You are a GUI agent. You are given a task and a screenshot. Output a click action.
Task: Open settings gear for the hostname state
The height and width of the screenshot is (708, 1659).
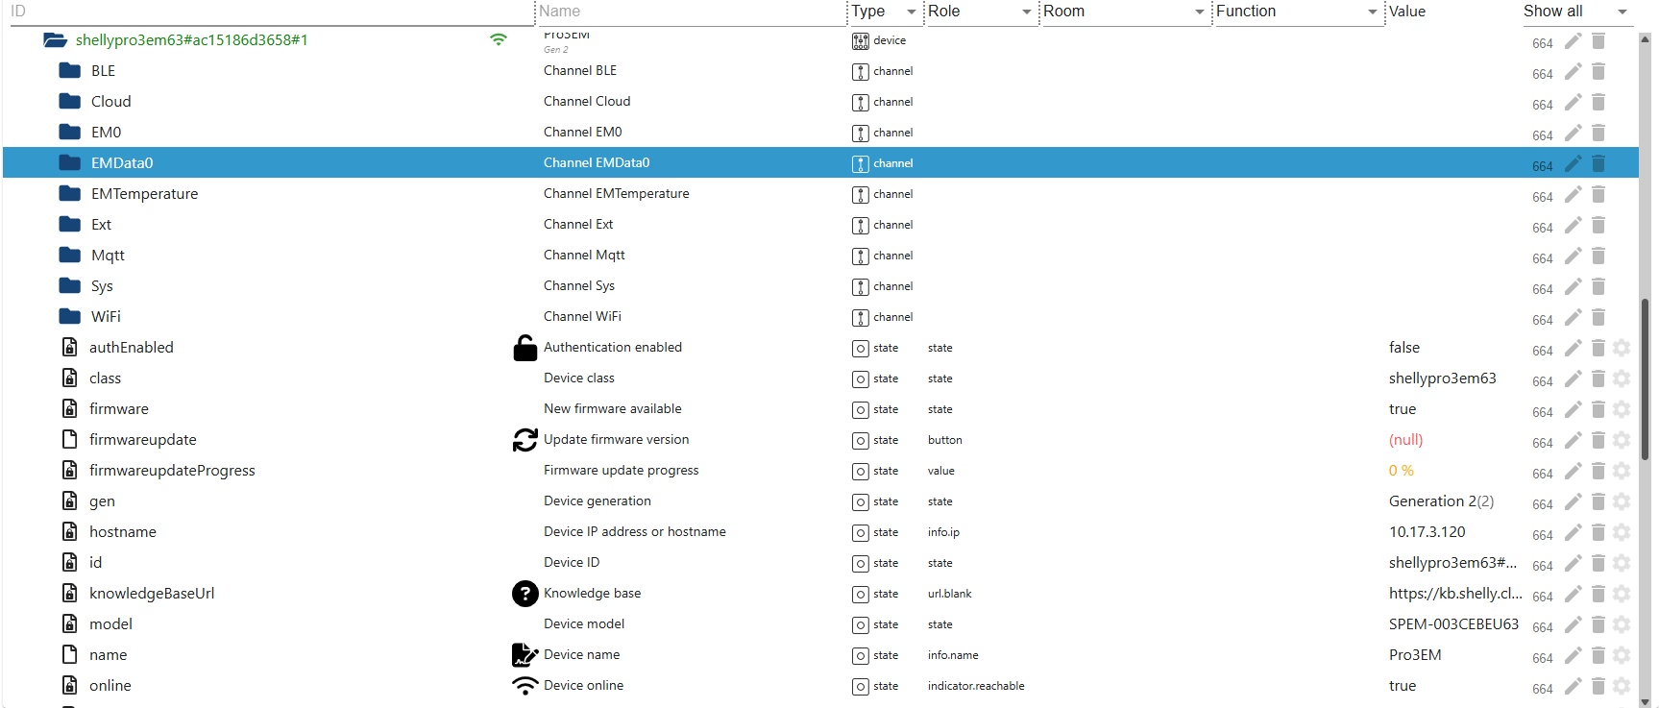(1622, 532)
